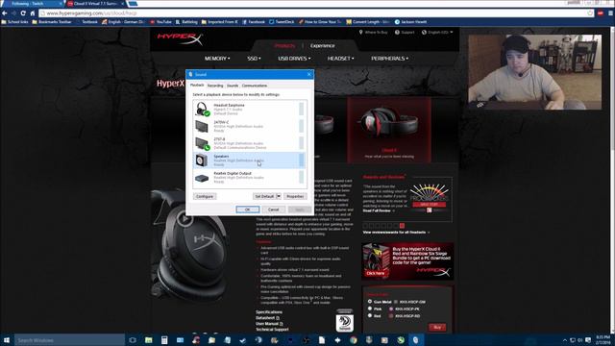This screenshot has height=346, width=615.
Task: Open Task View on the taskbar
Action: click(x=133, y=339)
